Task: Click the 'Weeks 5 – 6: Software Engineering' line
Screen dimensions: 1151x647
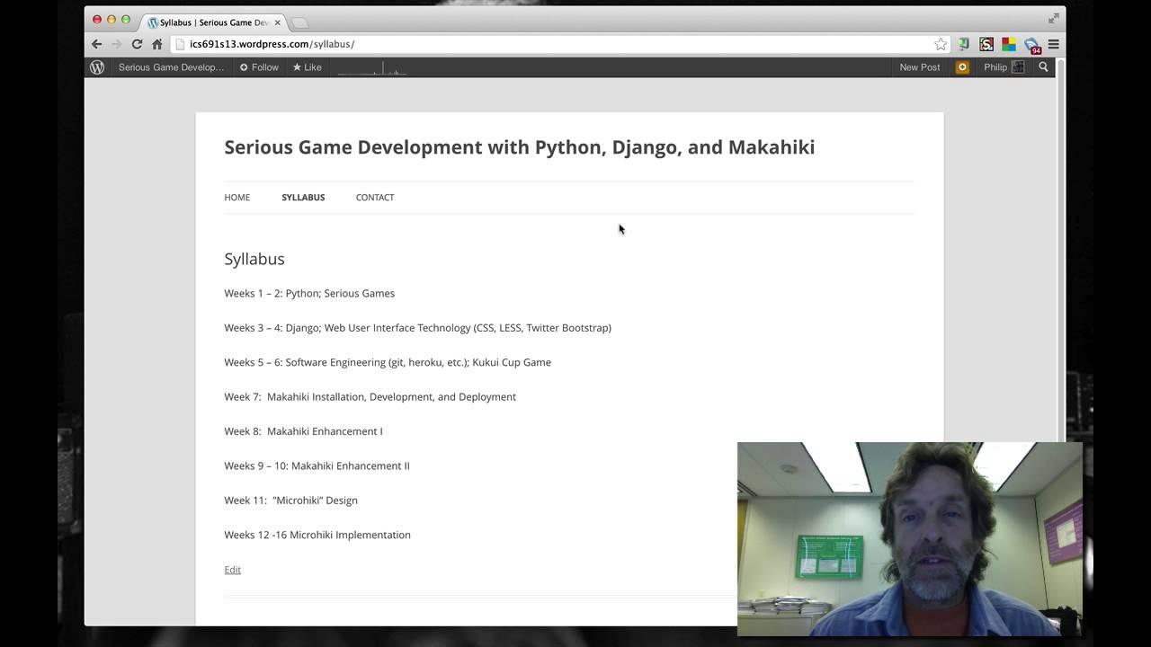Action: [x=388, y=362]
